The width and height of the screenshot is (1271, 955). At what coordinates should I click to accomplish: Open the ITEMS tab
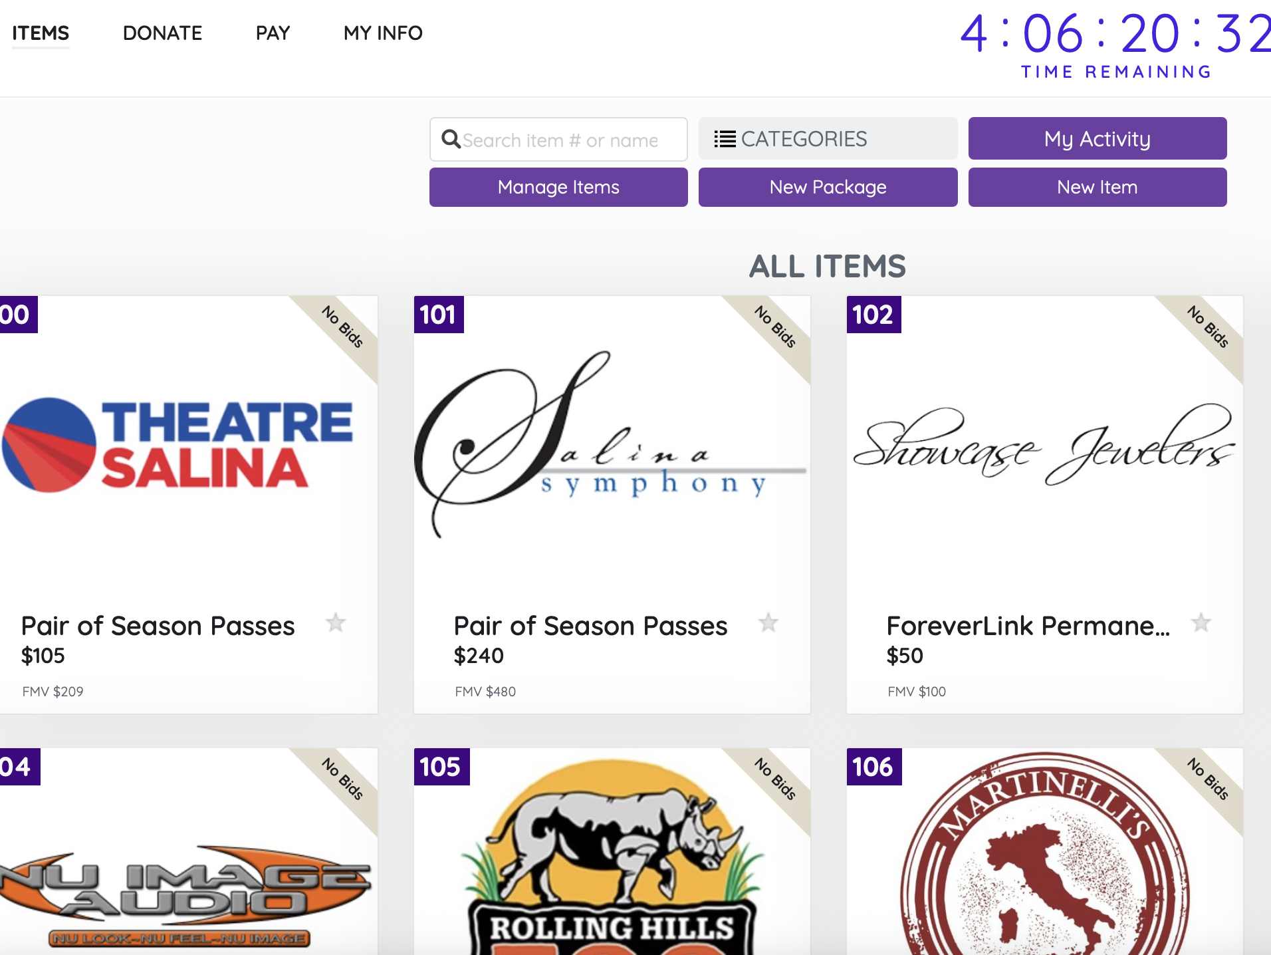[x=41, y=33]
